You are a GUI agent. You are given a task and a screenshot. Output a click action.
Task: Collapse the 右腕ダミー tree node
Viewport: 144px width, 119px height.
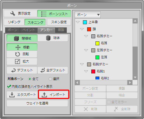82,64
